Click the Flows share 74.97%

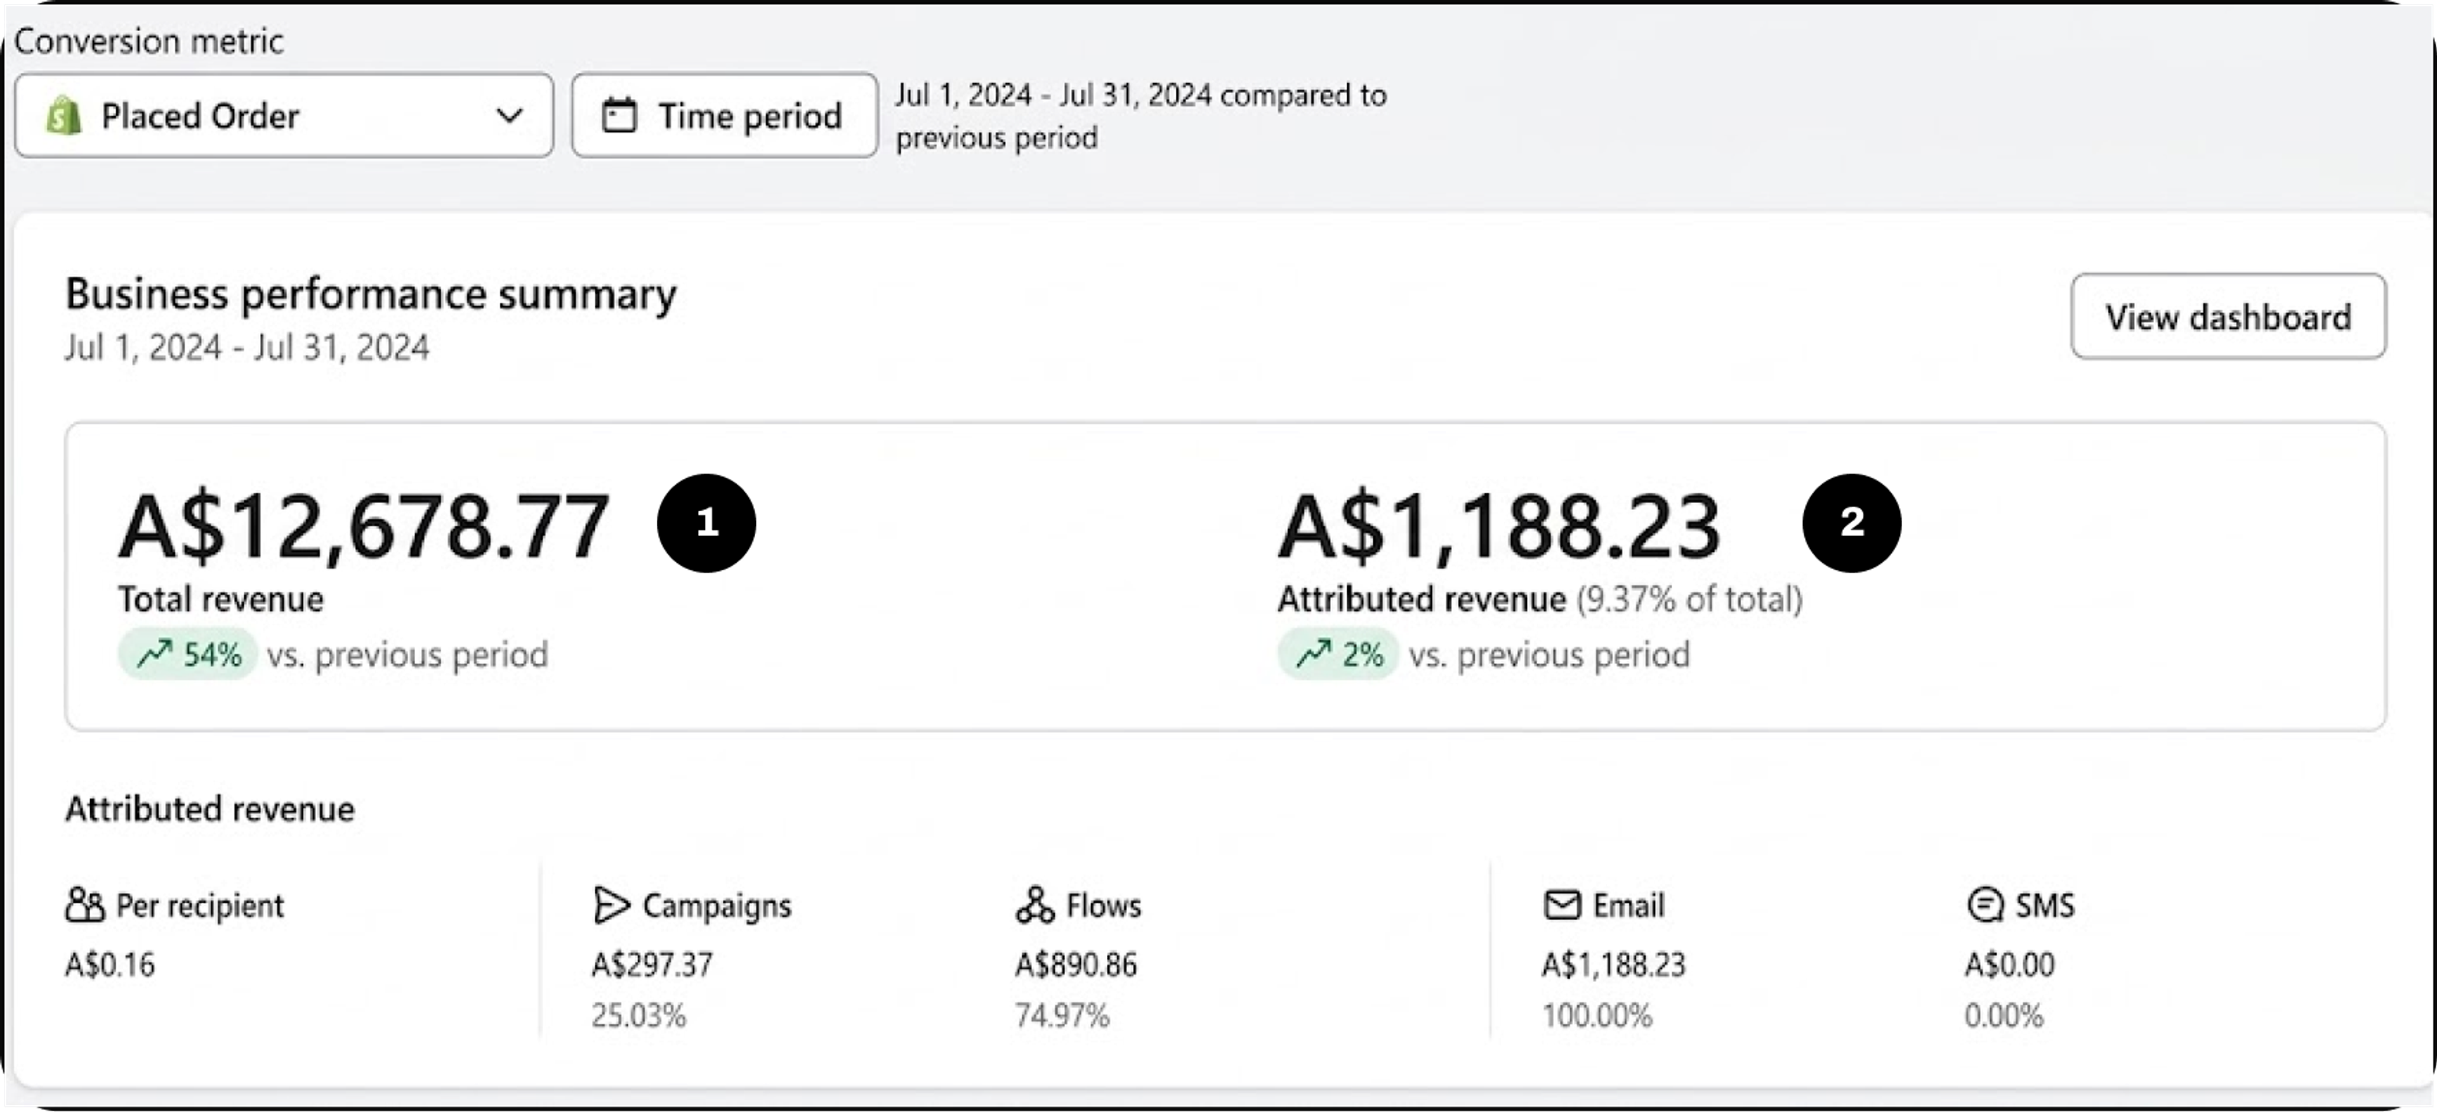point(1062,1016)
